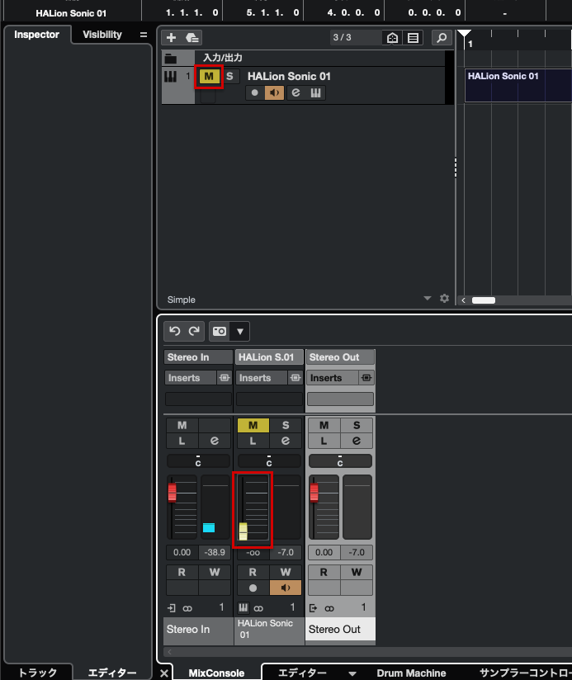Enable Write automation on Stereo Out channel
The width and height of the screenshot is (572, 680).
tap(357, 572)
